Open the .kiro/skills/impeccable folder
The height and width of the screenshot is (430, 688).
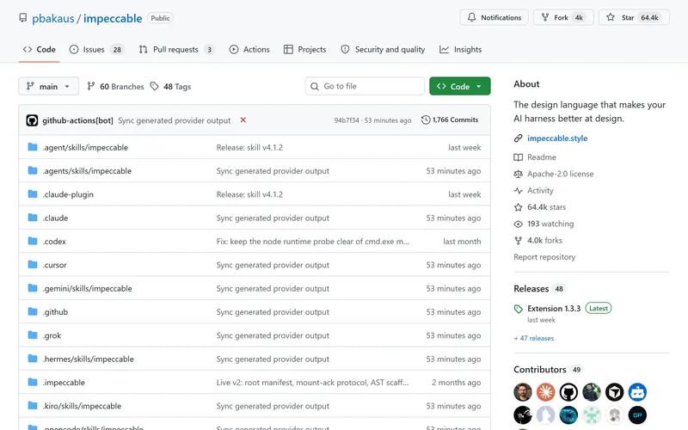[82, 406]
